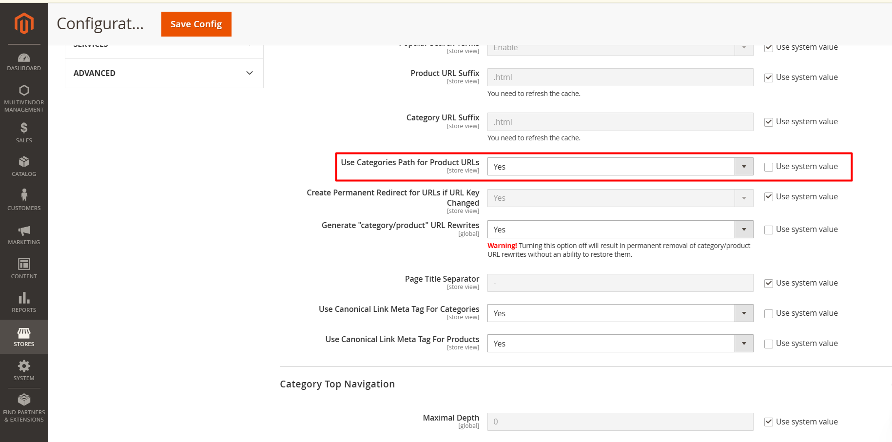Viewport: 892px width, 442px height.
Task: Click the Product URL Suffix label
Action: click(x=445, y=73)
